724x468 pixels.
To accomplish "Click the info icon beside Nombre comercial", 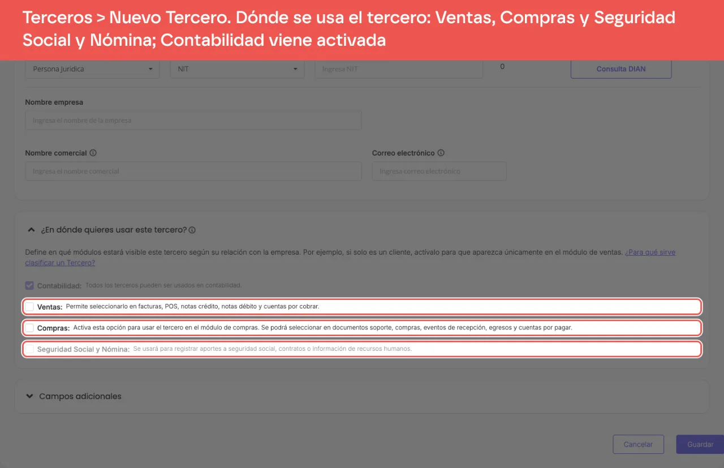I will [x=93, y=153].
